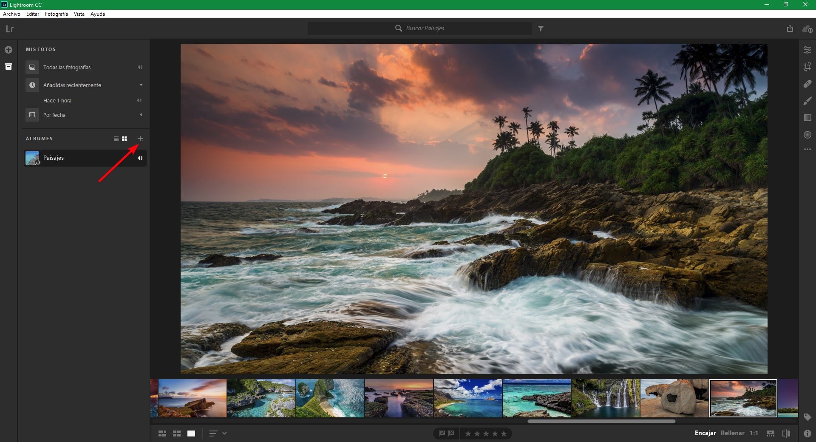Select the aerial green island beach thumbnail

click(x=330, y=398)
